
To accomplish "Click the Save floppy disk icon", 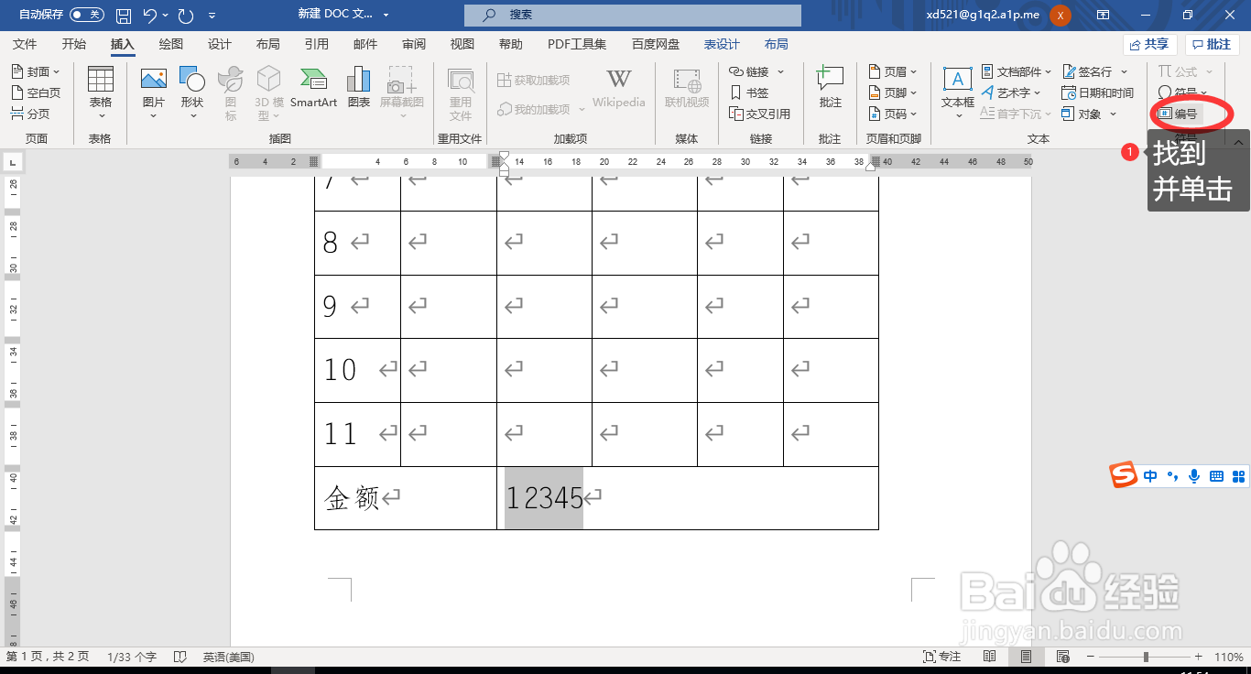I will (x=124, y=16).
